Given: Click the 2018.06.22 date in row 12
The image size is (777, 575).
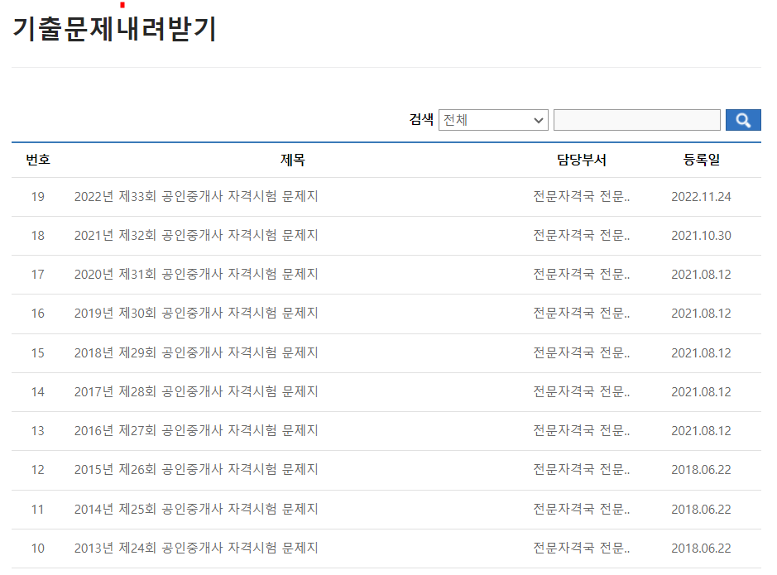Looking at the screenshot, I should point(701,469).
